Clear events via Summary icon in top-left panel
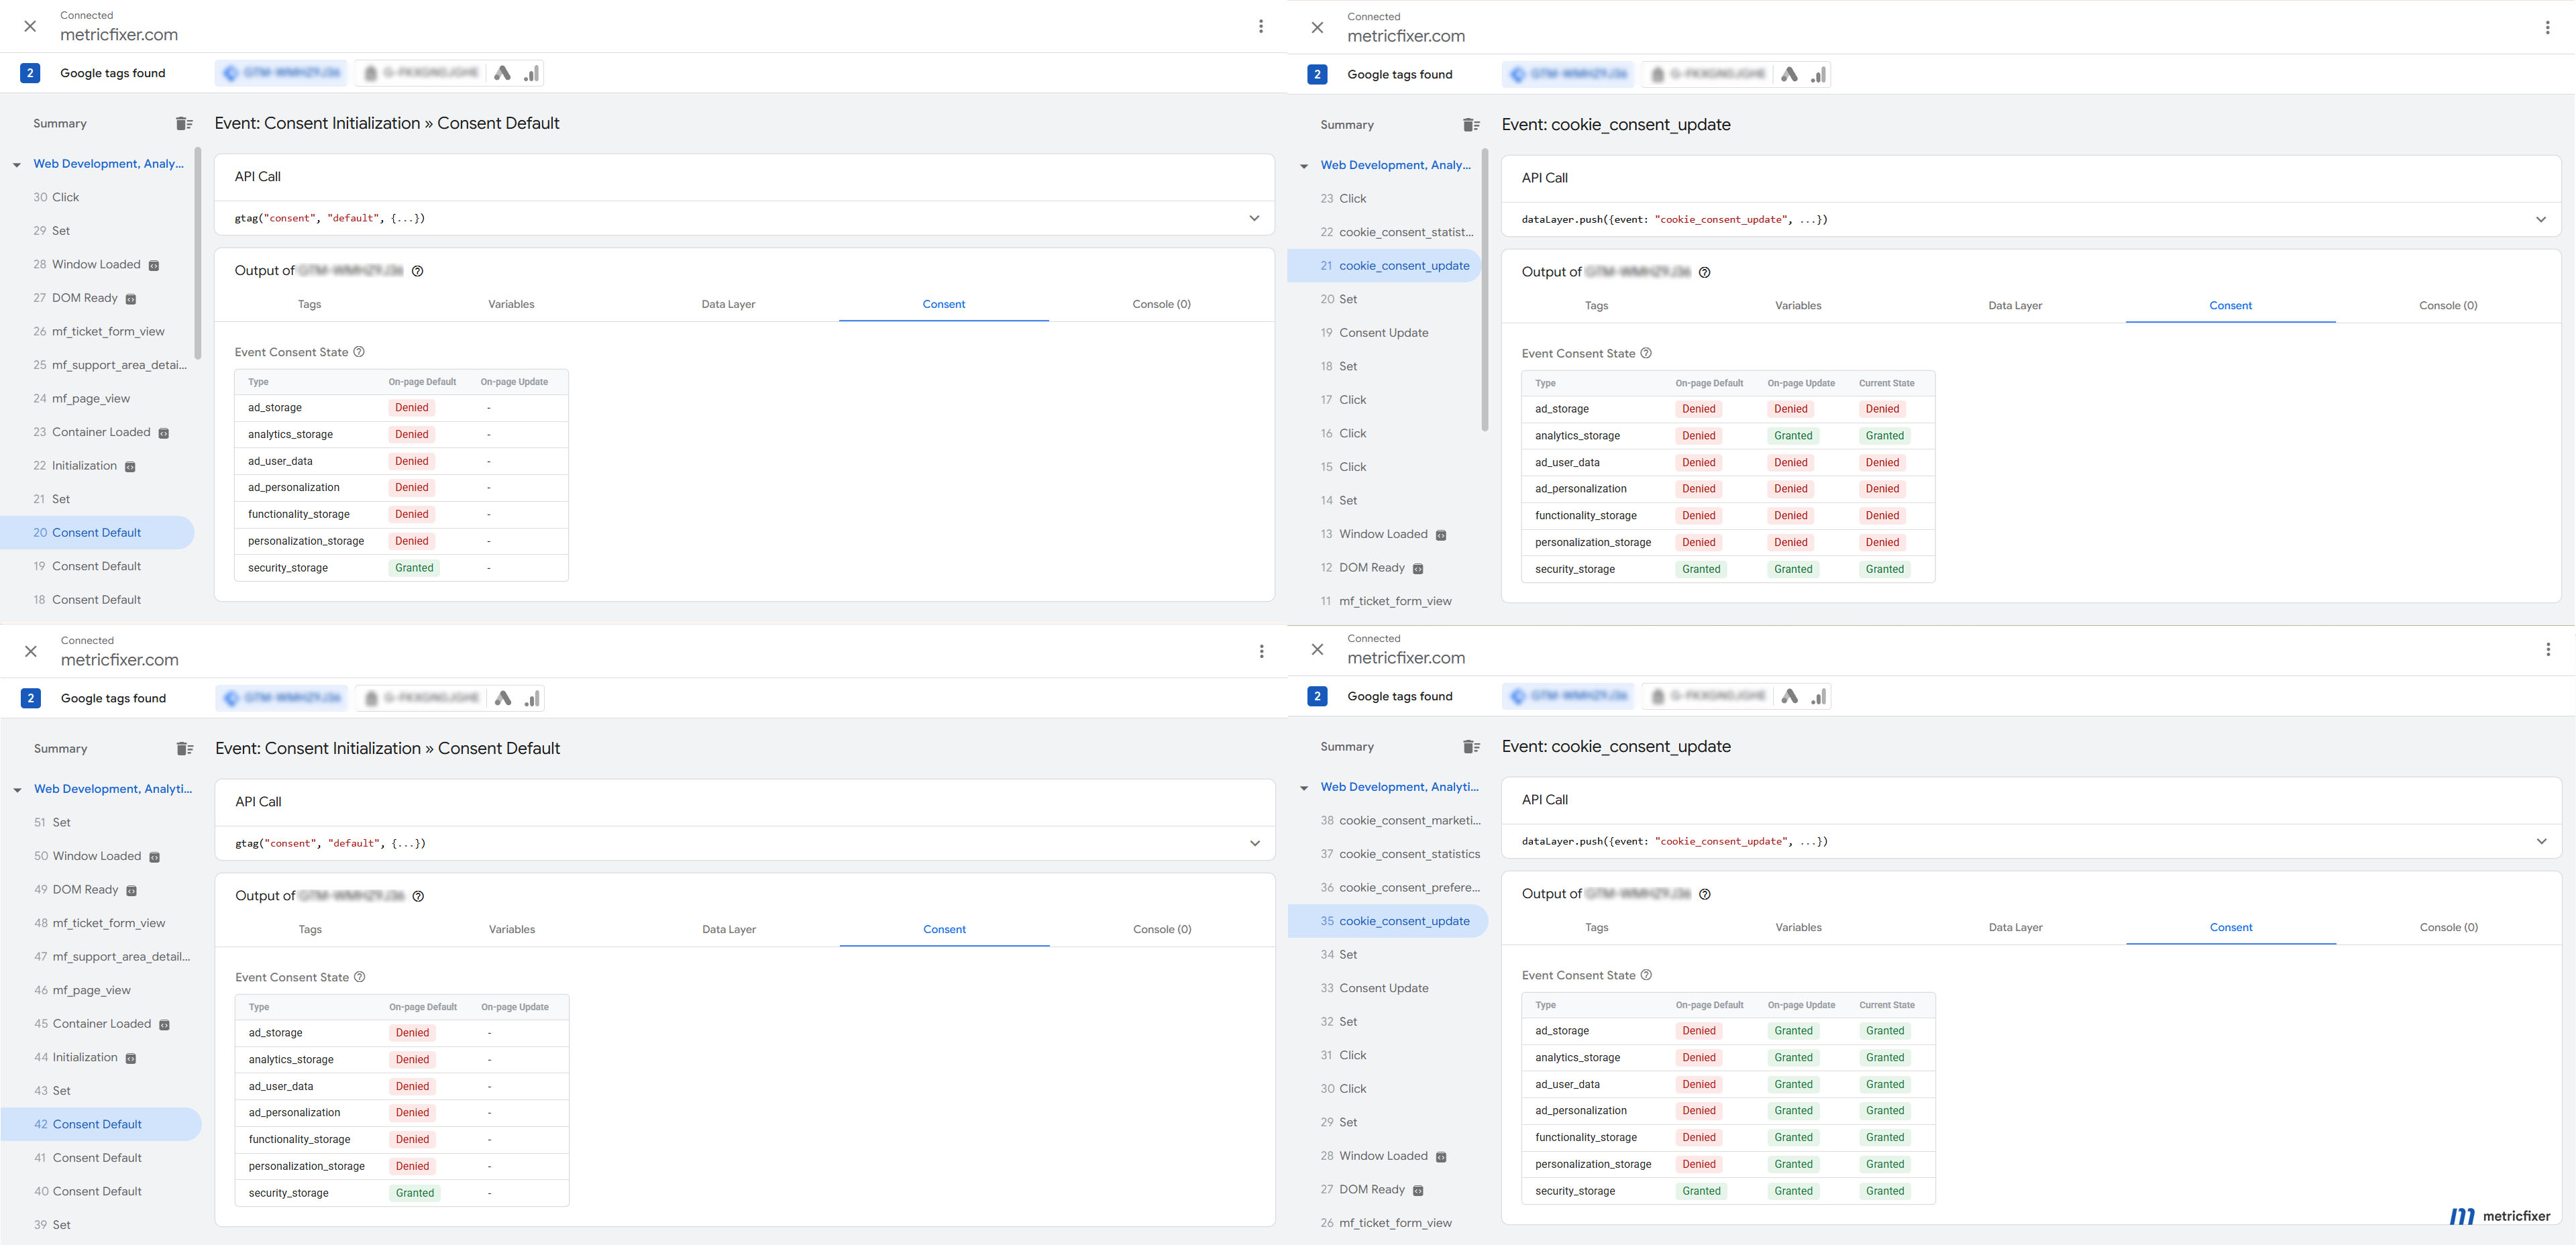The height and width of the screenshot is (1245, 2576). [184, 124]
